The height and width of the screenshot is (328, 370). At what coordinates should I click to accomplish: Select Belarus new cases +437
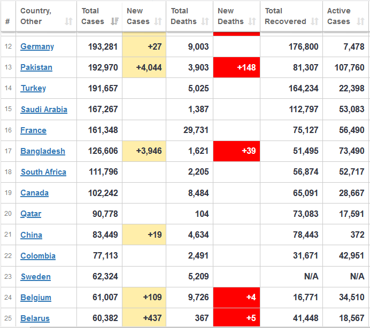[x=152, y=318]
